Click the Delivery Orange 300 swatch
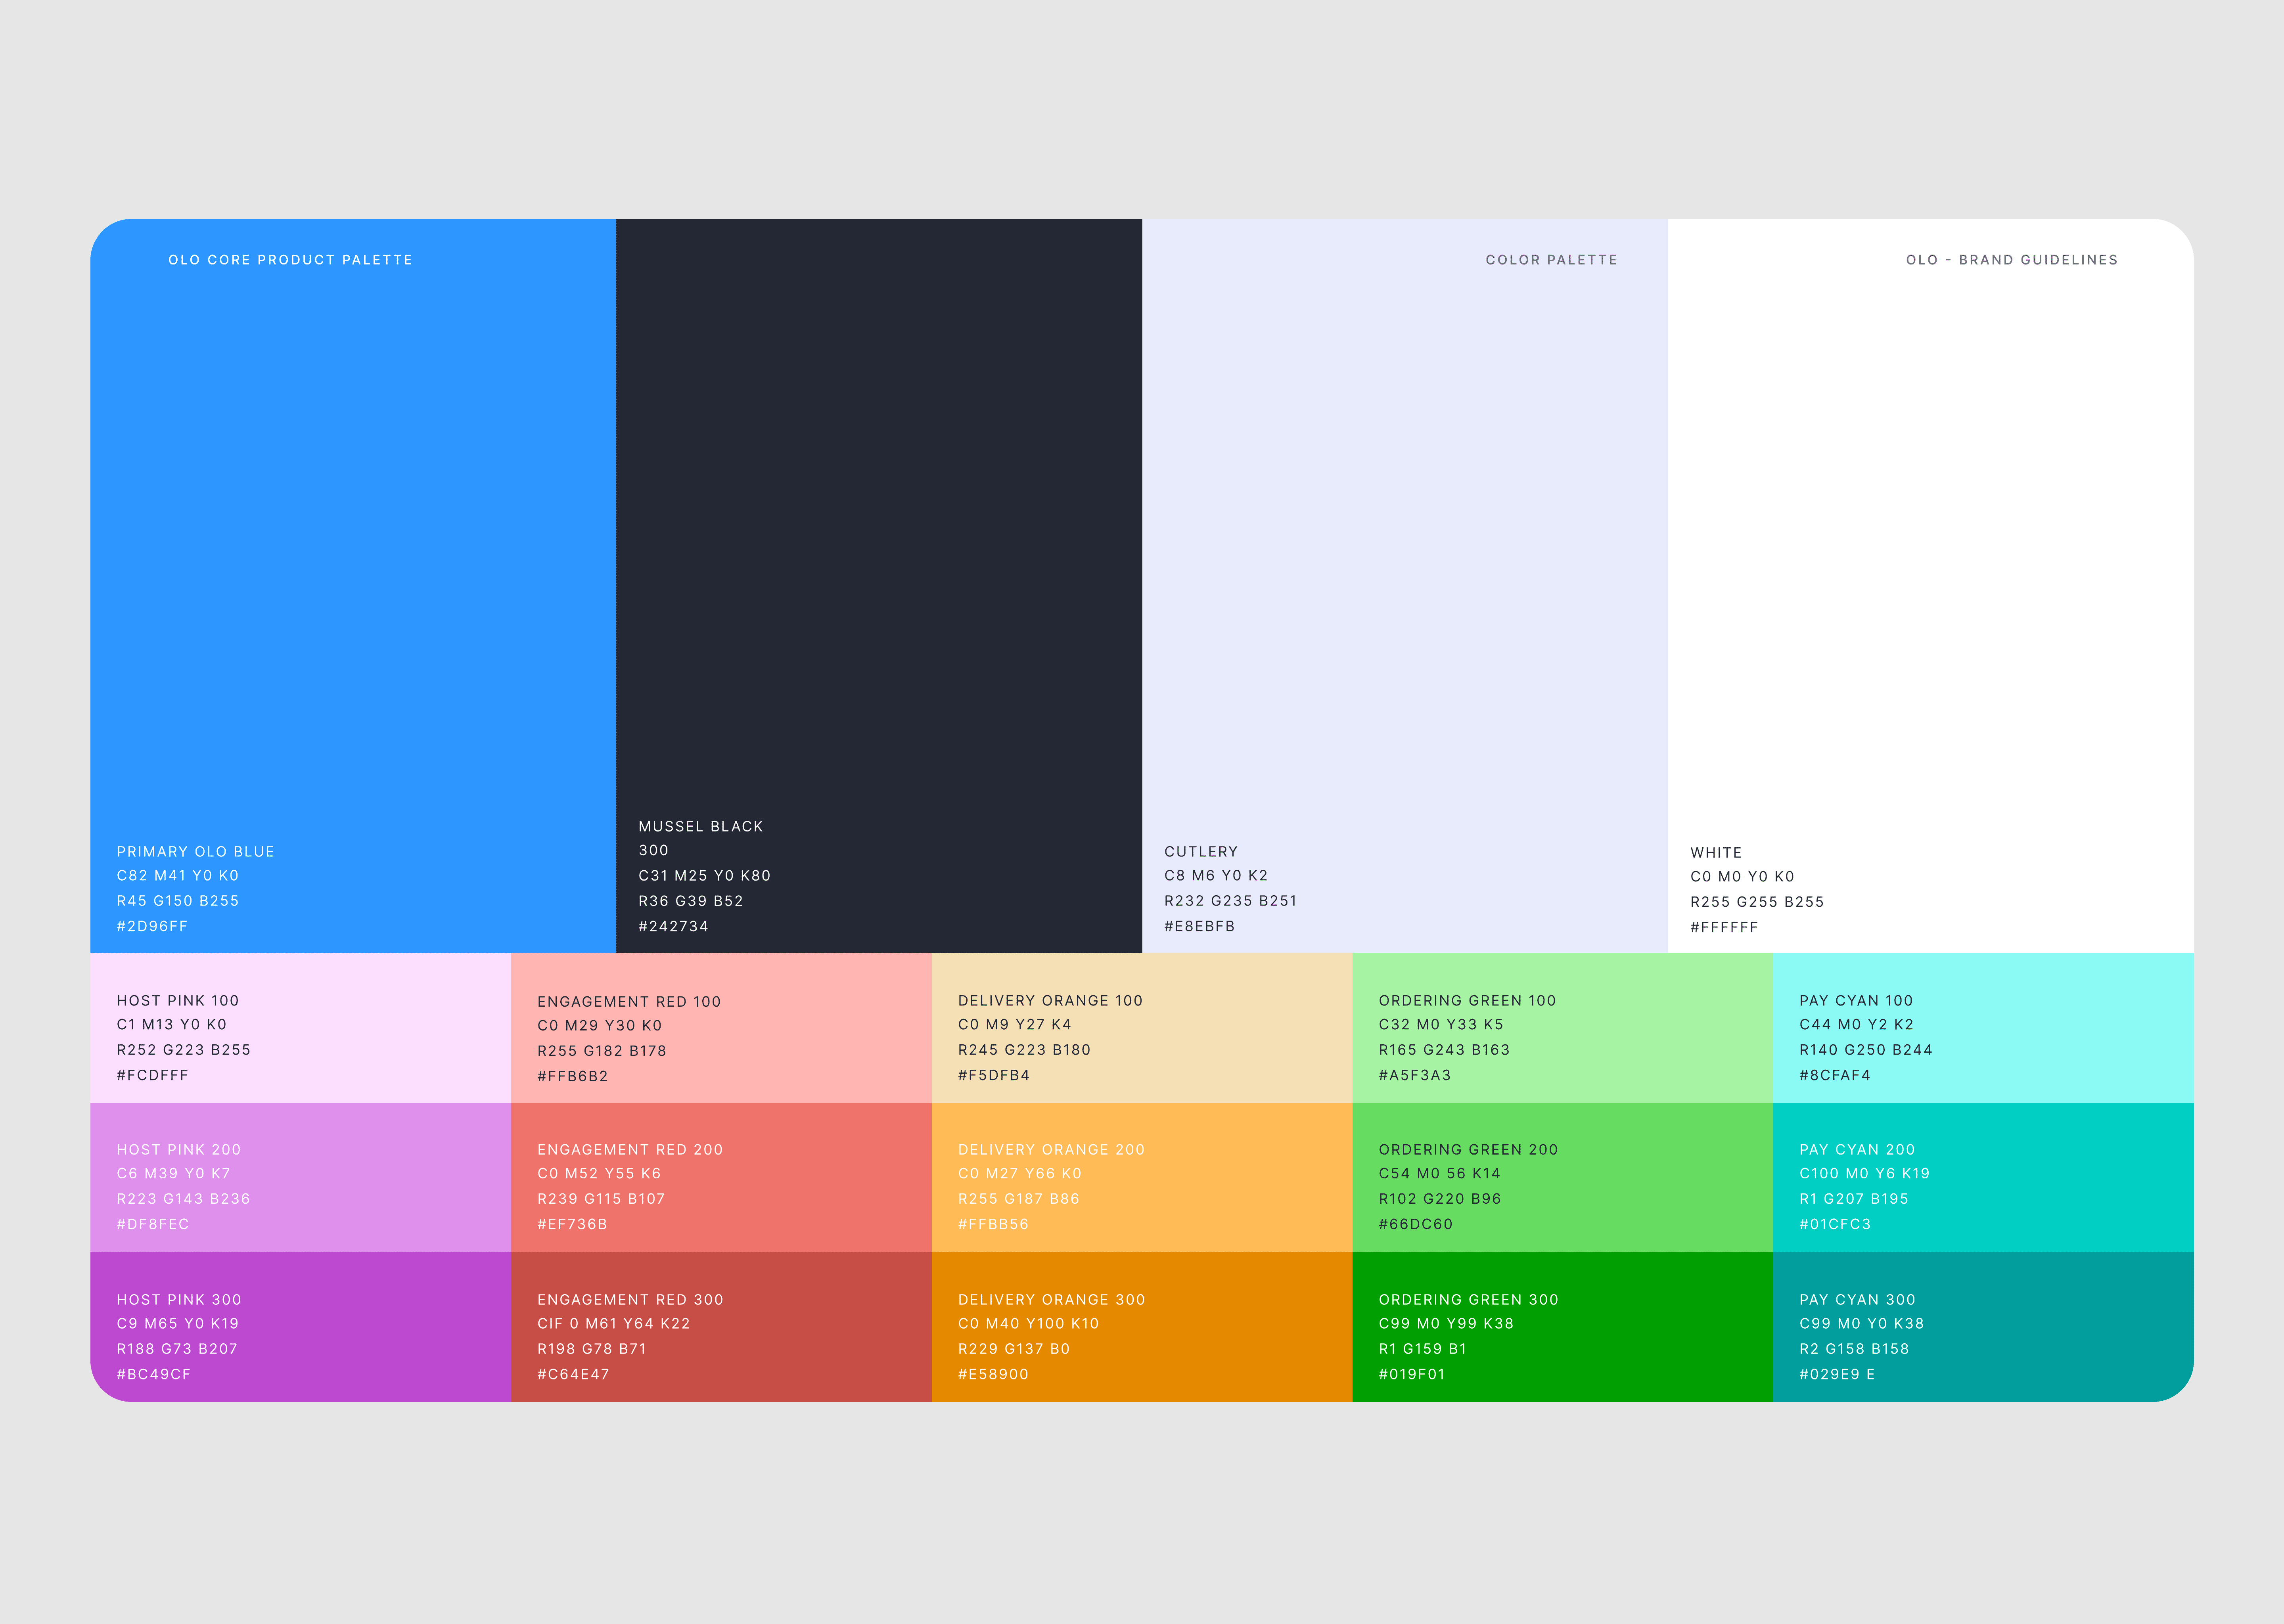Image resolution: width=2284 pixels, height=1624 pixels. tap(1142, 1326)
